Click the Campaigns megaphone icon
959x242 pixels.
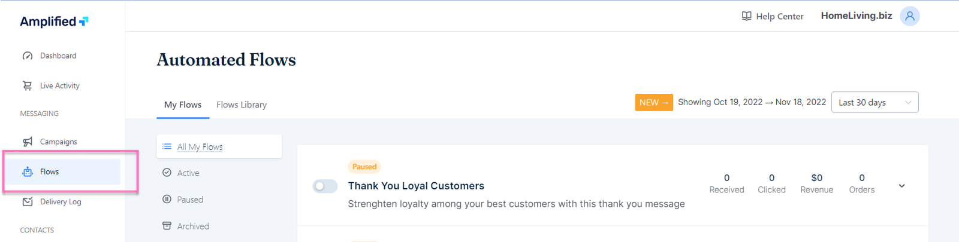pyautogui.click(x=28, y=142)
